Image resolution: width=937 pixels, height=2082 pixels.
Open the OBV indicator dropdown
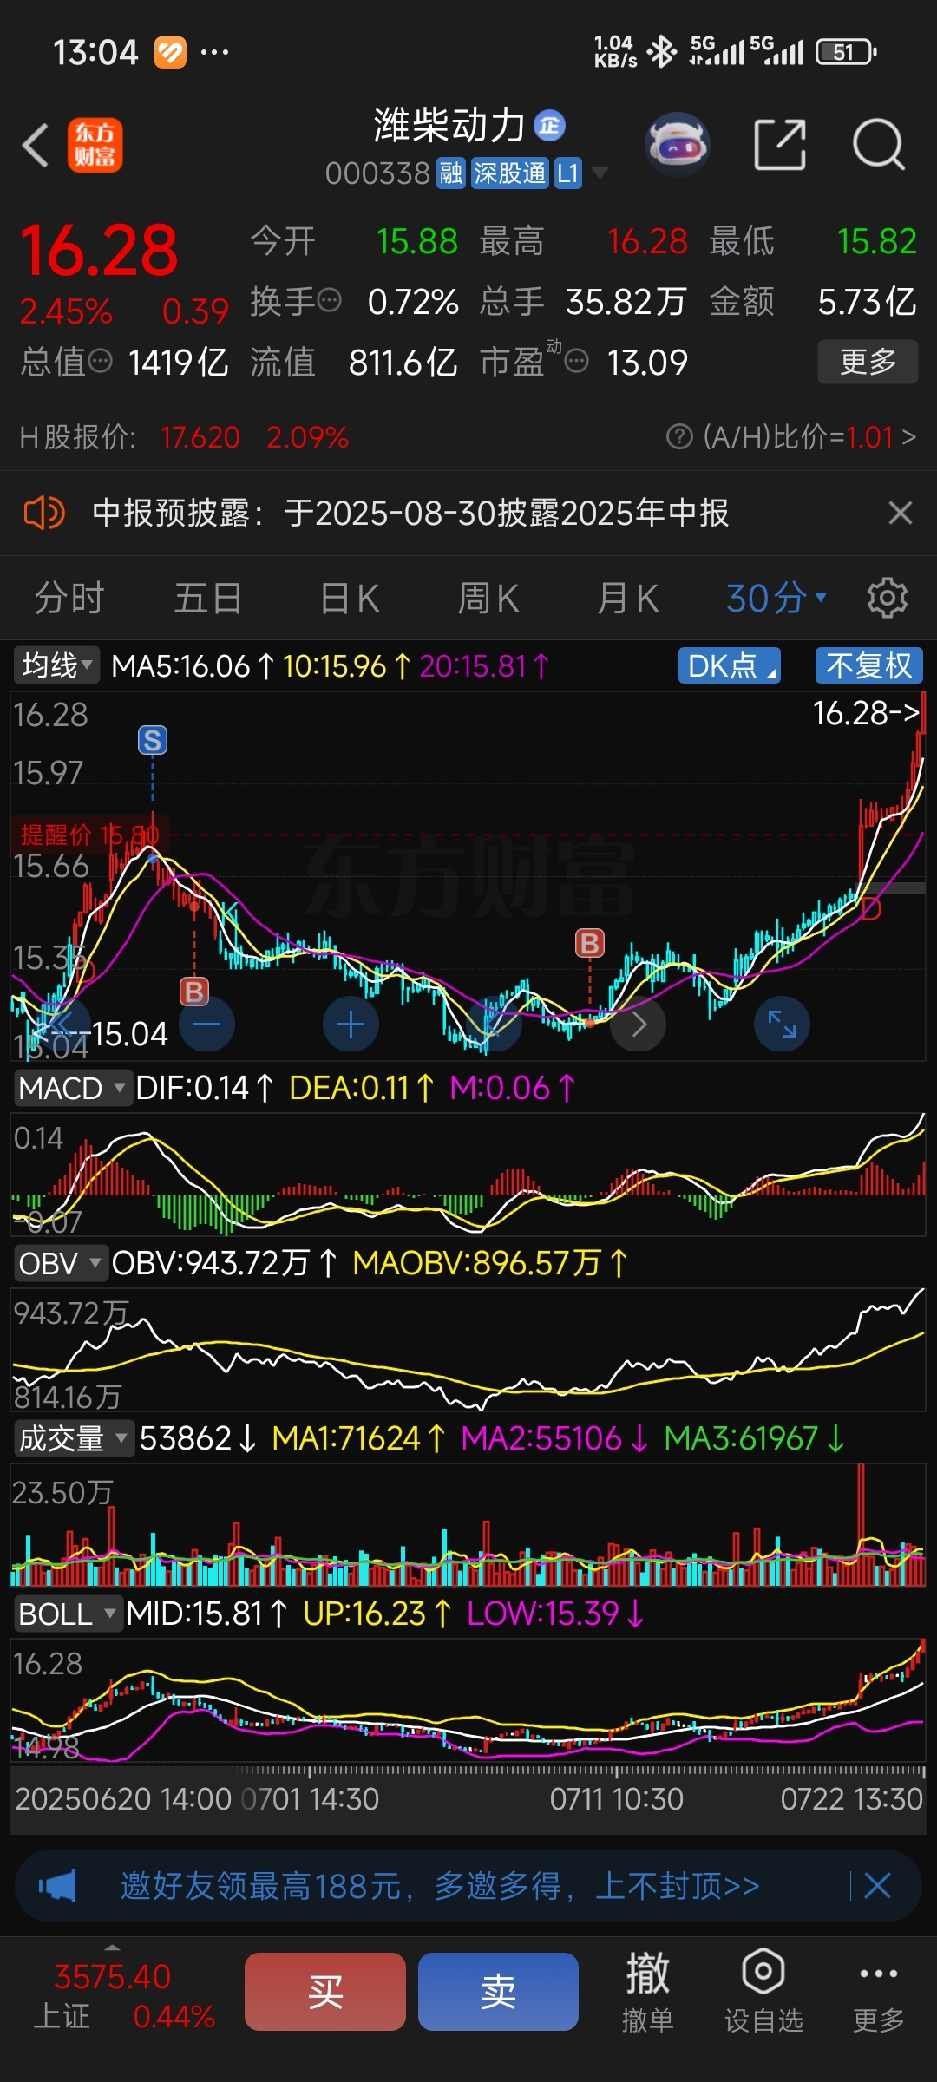pos(61,1263)
